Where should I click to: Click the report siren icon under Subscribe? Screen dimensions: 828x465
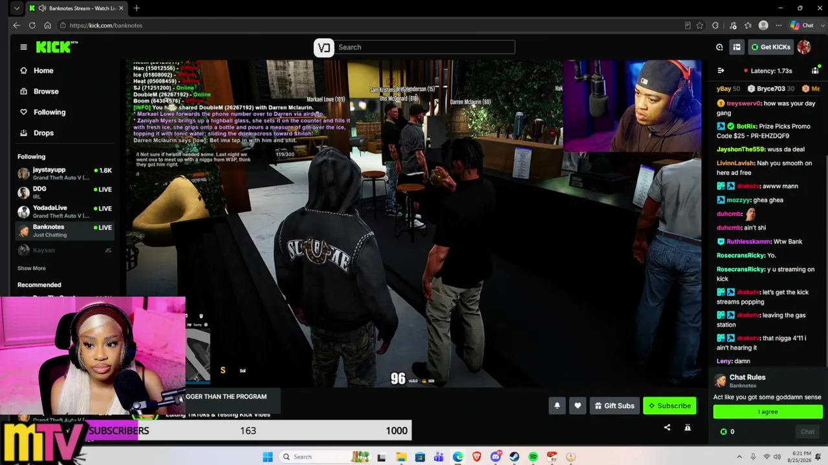[x=688, y=427]
